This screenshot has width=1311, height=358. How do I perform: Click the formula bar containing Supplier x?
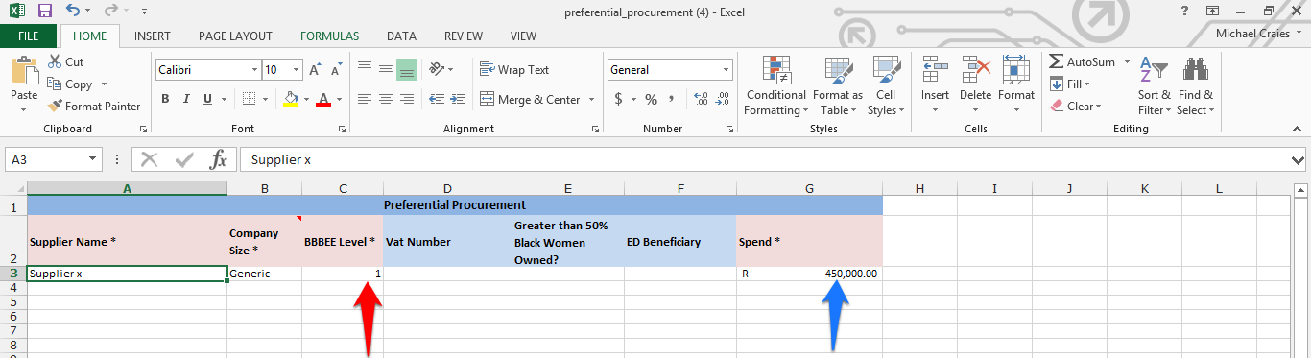765,160
